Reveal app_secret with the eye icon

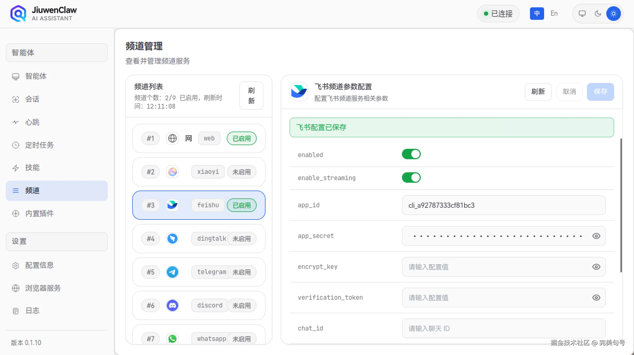[596, 236]
